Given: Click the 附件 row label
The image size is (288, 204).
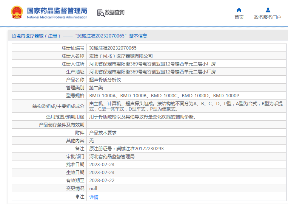Looking at the screenshot, I should pos(80,132).
